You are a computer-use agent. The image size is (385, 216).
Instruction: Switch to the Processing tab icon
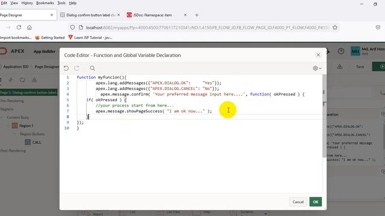[22, 80]
